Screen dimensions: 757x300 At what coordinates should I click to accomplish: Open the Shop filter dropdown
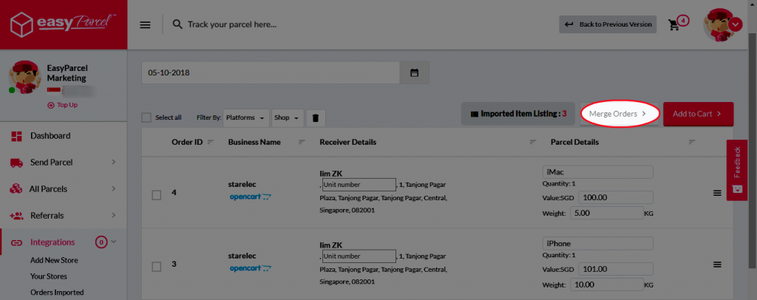288,117
